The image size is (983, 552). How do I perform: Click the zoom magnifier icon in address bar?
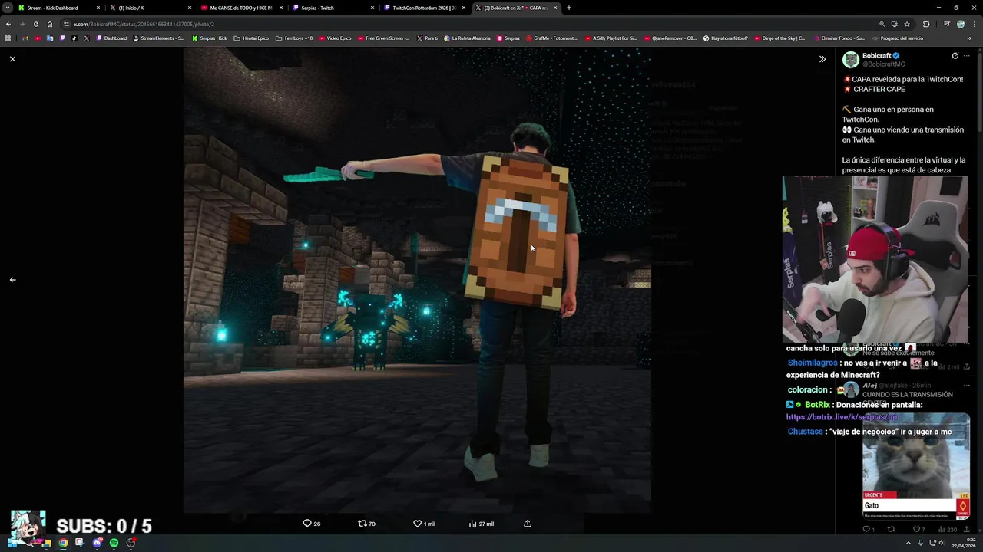click(x=882, y=24)
